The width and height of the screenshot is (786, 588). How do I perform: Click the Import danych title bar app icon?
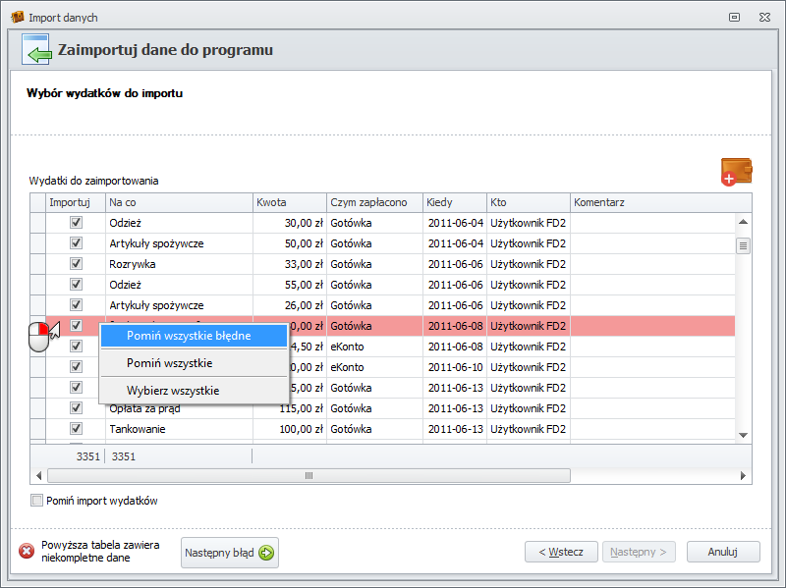coord(17,18)
